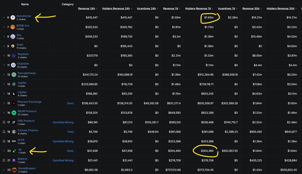Viewport: 302px width, 174px height.
Task: Open Gamified Mining category for ORE Protocol
Action: [63, 122]
